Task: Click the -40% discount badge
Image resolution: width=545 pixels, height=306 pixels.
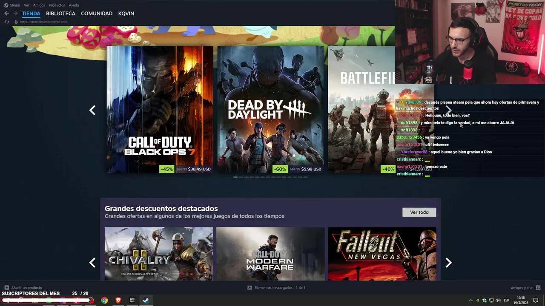Action: [x=388, y=169]
